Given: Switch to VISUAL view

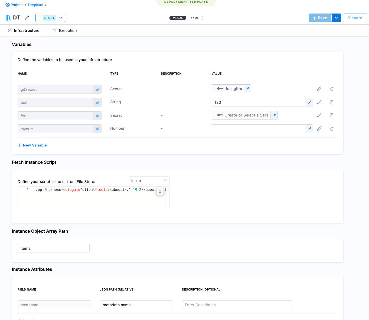Looking at the screenshot, I should click(x=178, y=18).
